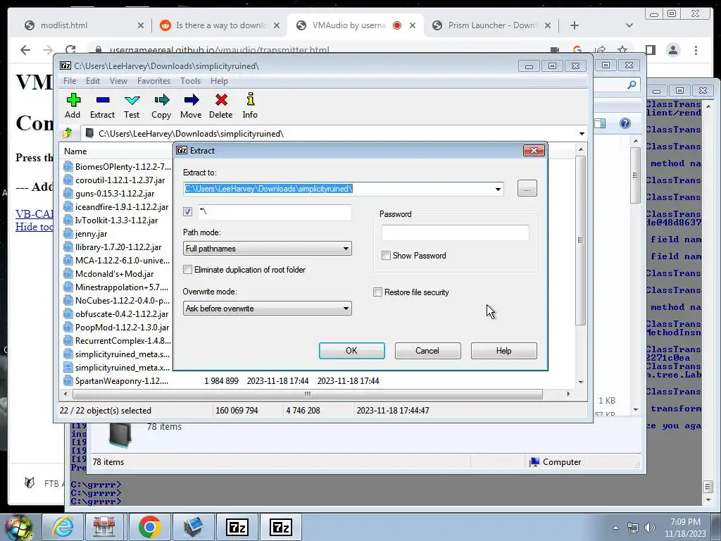This screenshot has height=541, width=721.
Task: Click the Test toolbar icon in 7-Zip
Action: [132, 100]
